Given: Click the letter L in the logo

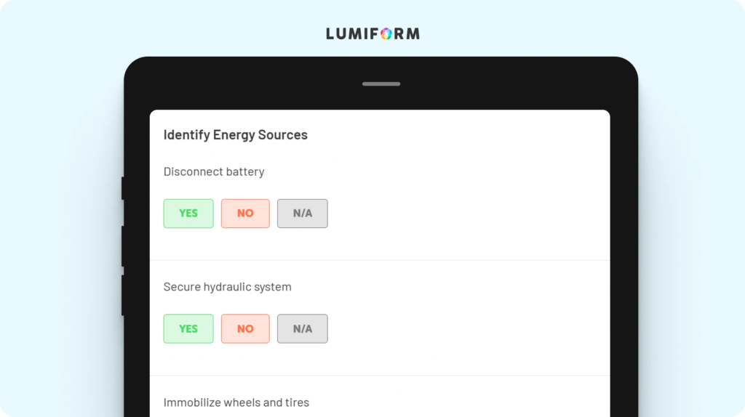Looking at the screenshot, I should click(x=331, y=33).
